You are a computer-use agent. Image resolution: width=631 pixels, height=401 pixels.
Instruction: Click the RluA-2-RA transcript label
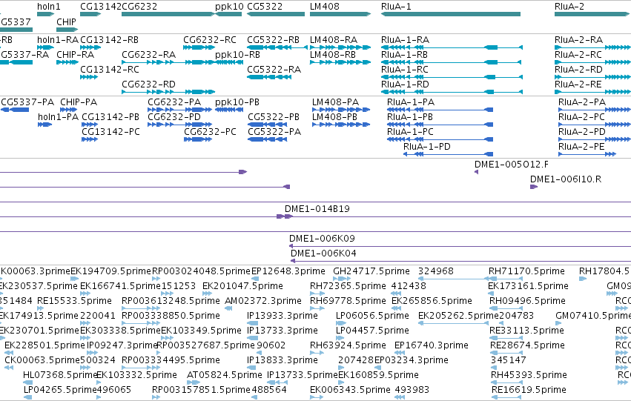pos(578,40)
